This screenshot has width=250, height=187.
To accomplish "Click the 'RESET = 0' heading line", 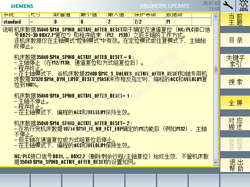I will pyautogui.click(x=74, y=57).
